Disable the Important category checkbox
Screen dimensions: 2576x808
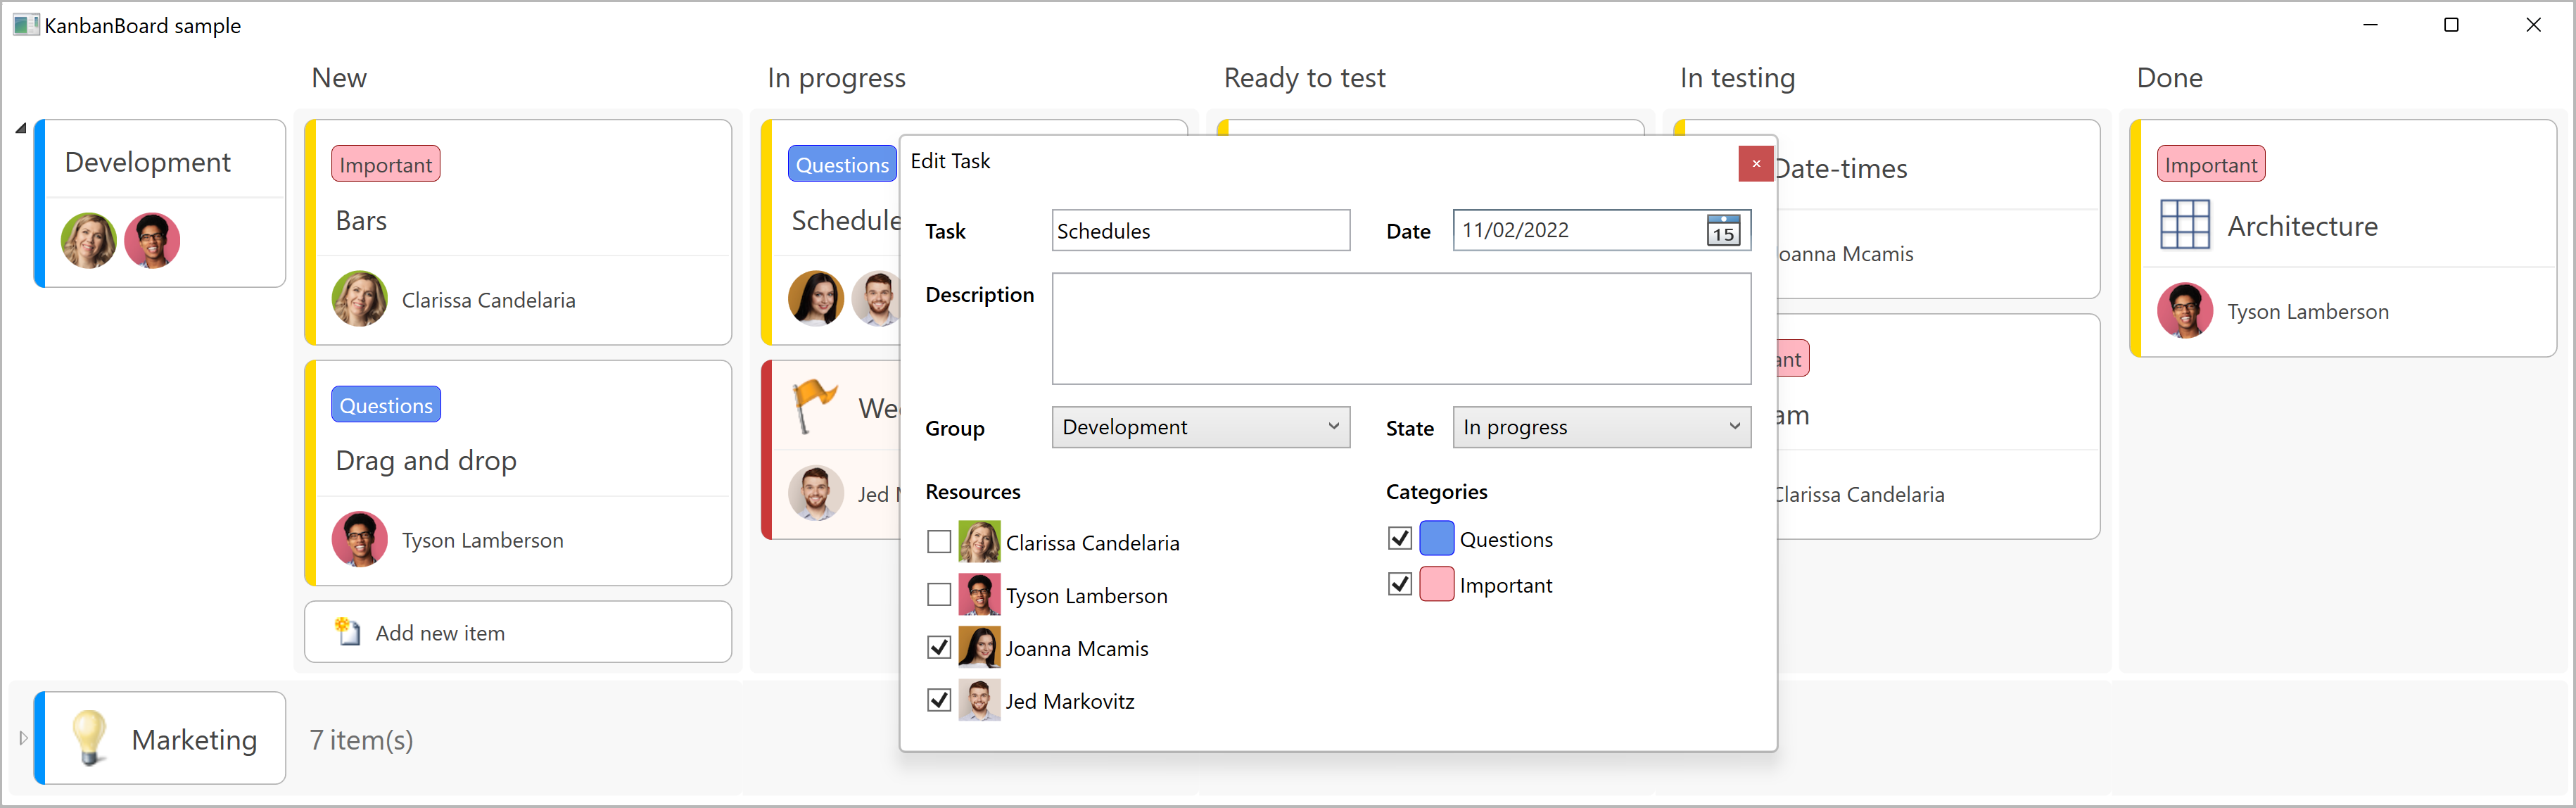click(1399, 584)
